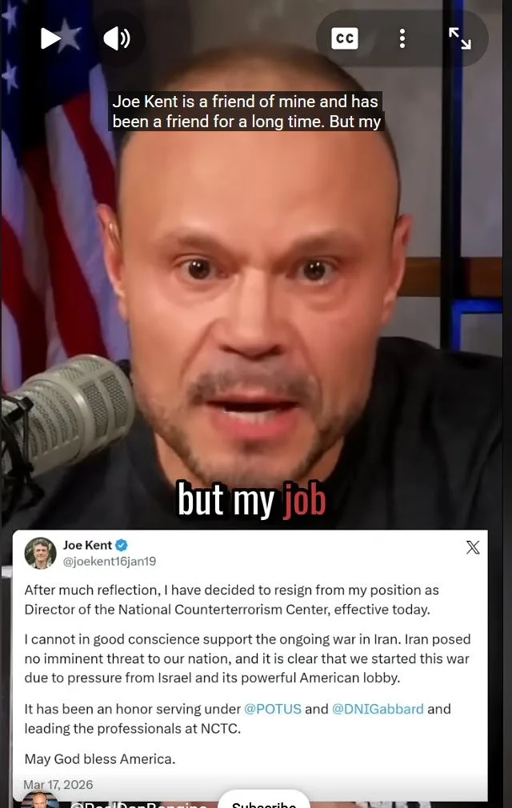
Task: Mute the video using the speaker icon
Action: click(x=117, y=38)
